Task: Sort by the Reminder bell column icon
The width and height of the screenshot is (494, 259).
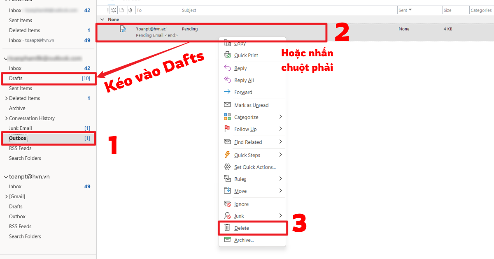Action: [x=114, y=10]
